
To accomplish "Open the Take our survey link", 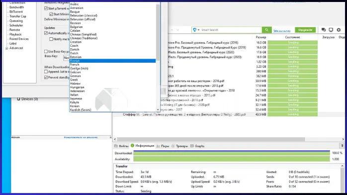I will (282, 31).
